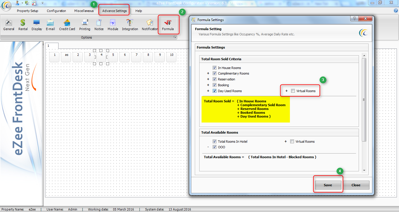Select room button 8 on layout

(148, 57)
